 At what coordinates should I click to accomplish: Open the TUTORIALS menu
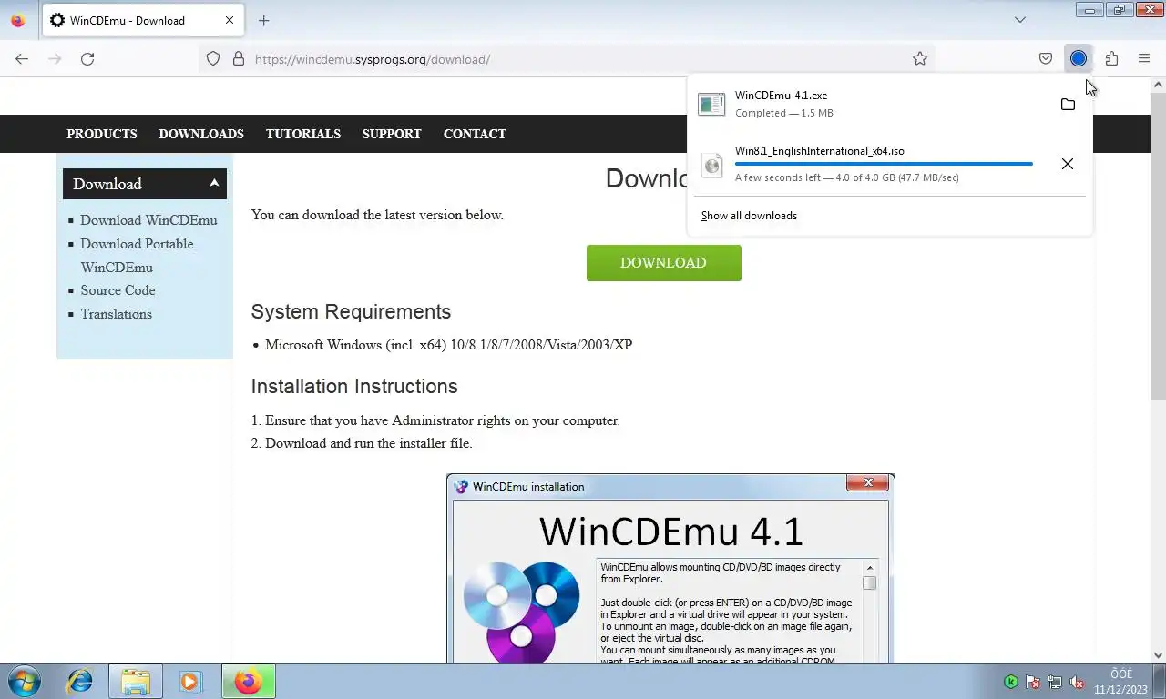[x=303, y=134]
